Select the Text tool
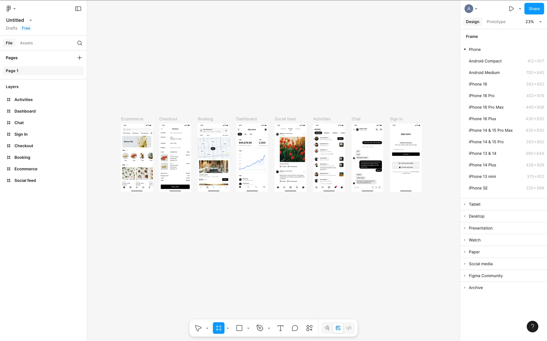The width and height of the screenshot is (547, 341). tap(280, 328)
